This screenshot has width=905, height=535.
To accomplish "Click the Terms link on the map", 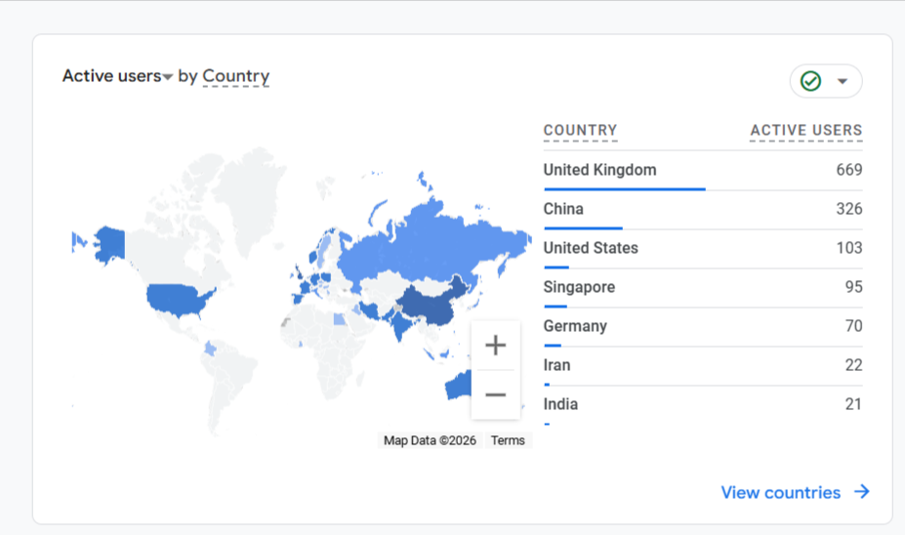I will click(508, 440).
